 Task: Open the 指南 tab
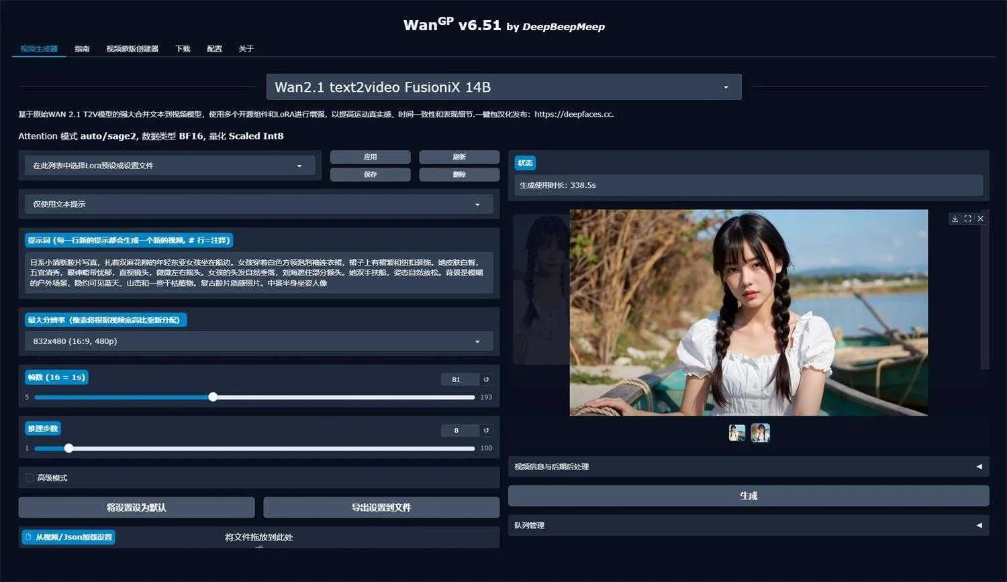coord(82,49)
